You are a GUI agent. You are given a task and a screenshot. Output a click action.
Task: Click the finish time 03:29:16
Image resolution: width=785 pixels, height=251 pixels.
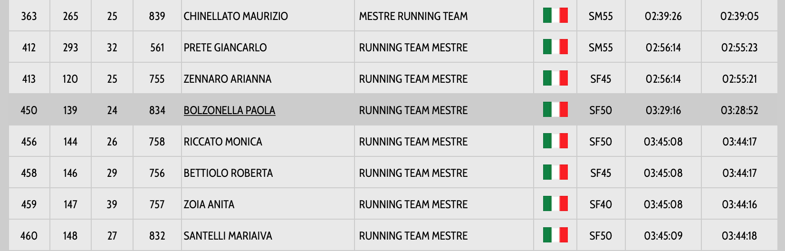click(x=663, y=110)
